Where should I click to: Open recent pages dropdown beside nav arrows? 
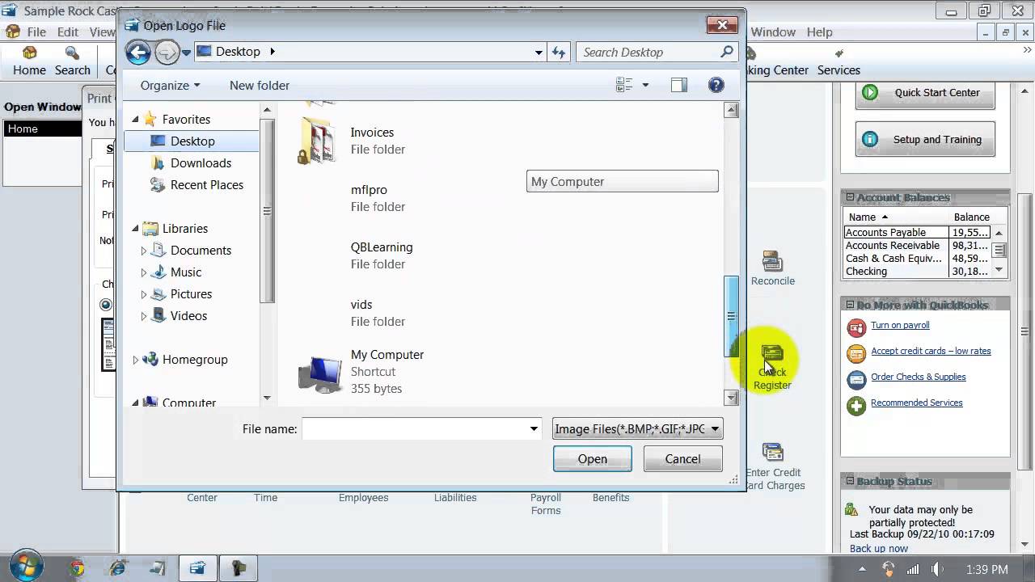point(186,53)
